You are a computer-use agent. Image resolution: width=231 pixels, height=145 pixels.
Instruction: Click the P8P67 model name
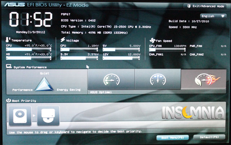(x=66, y=14)
